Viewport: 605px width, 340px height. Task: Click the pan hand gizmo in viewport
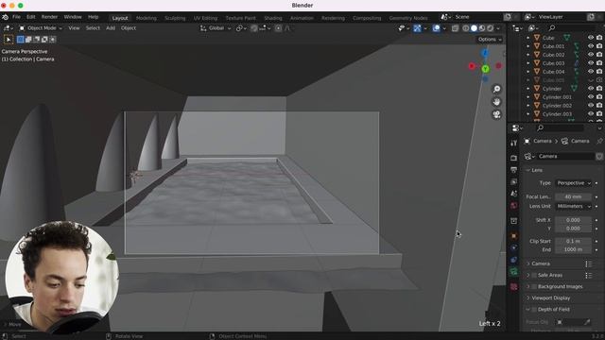coord(496,102)
